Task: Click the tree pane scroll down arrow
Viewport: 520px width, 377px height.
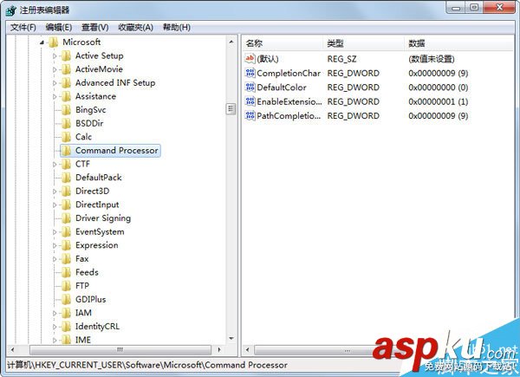Action: [x=231, y=339]
